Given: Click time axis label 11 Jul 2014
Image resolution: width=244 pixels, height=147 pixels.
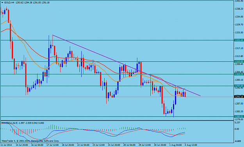Looking at the screenshot, I should (6, 145).
